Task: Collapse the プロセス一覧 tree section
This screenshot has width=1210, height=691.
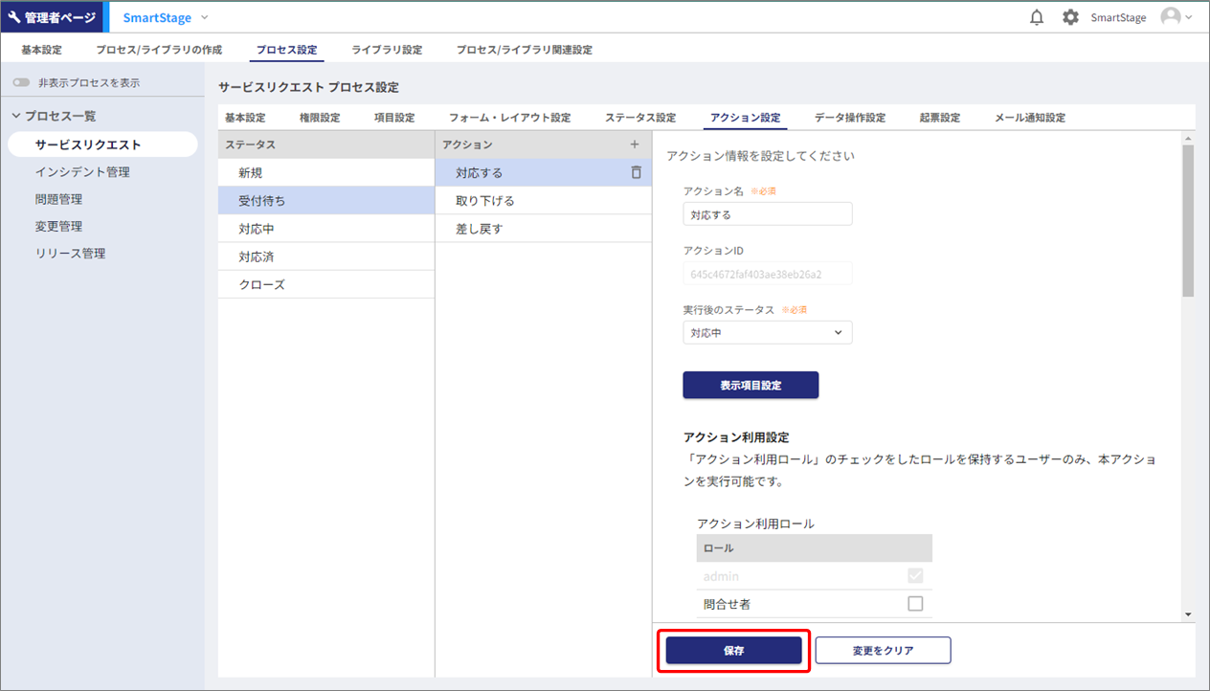Action: 16,116
